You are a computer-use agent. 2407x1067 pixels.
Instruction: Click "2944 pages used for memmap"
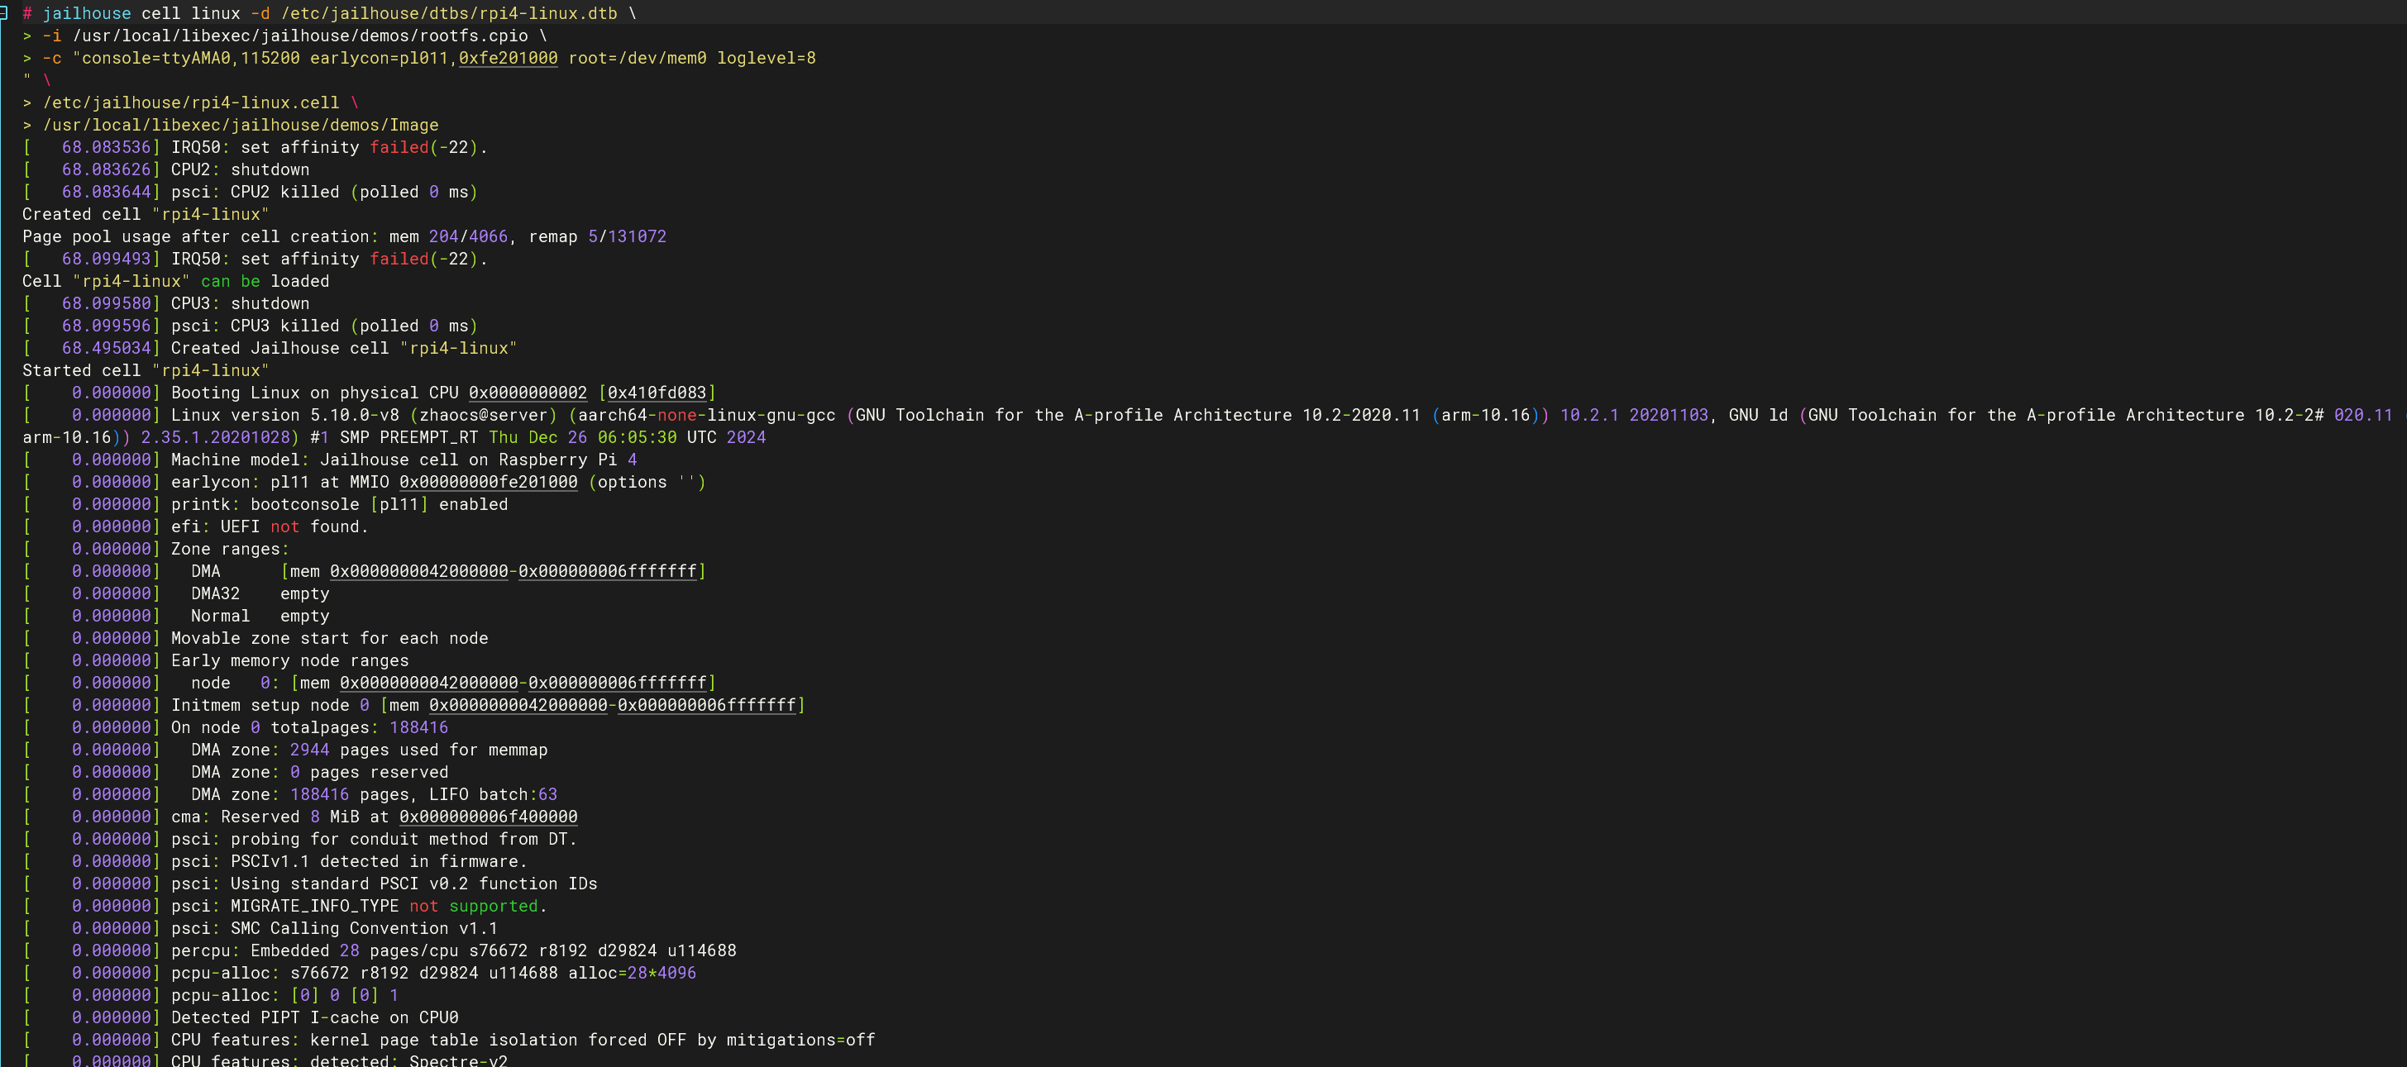coord(418,750)
